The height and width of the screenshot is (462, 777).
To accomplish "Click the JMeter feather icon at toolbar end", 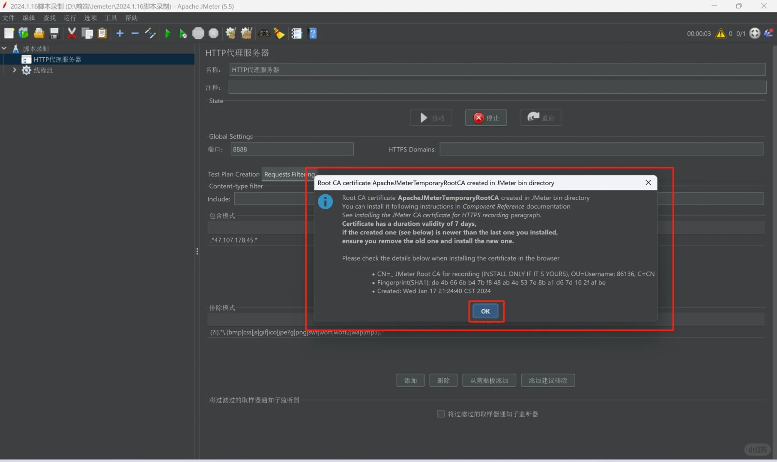I will pos(769,33).
